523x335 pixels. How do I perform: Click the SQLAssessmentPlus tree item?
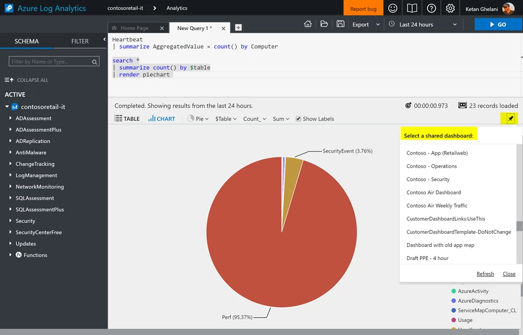(x=40, y=210)
